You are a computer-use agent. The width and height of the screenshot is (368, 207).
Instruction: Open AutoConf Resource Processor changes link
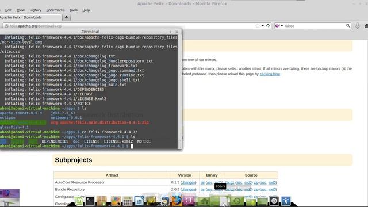pos(188,182)
